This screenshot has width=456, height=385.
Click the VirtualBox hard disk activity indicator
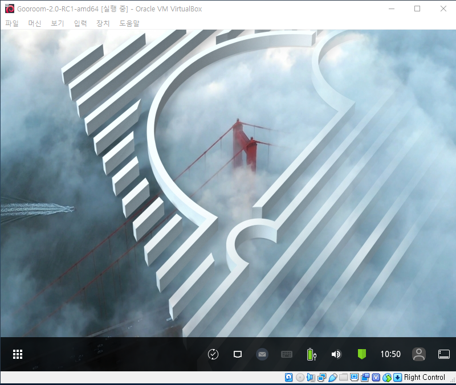click(x=289, y=377)
